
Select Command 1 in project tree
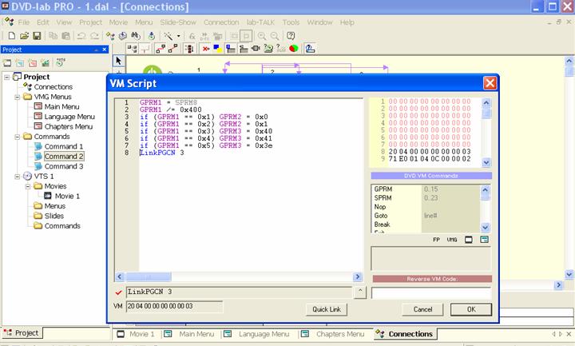coord(64,146)
